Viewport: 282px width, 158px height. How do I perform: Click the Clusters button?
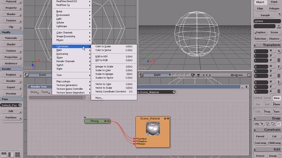pyautogui.click(x=274, y=39)
